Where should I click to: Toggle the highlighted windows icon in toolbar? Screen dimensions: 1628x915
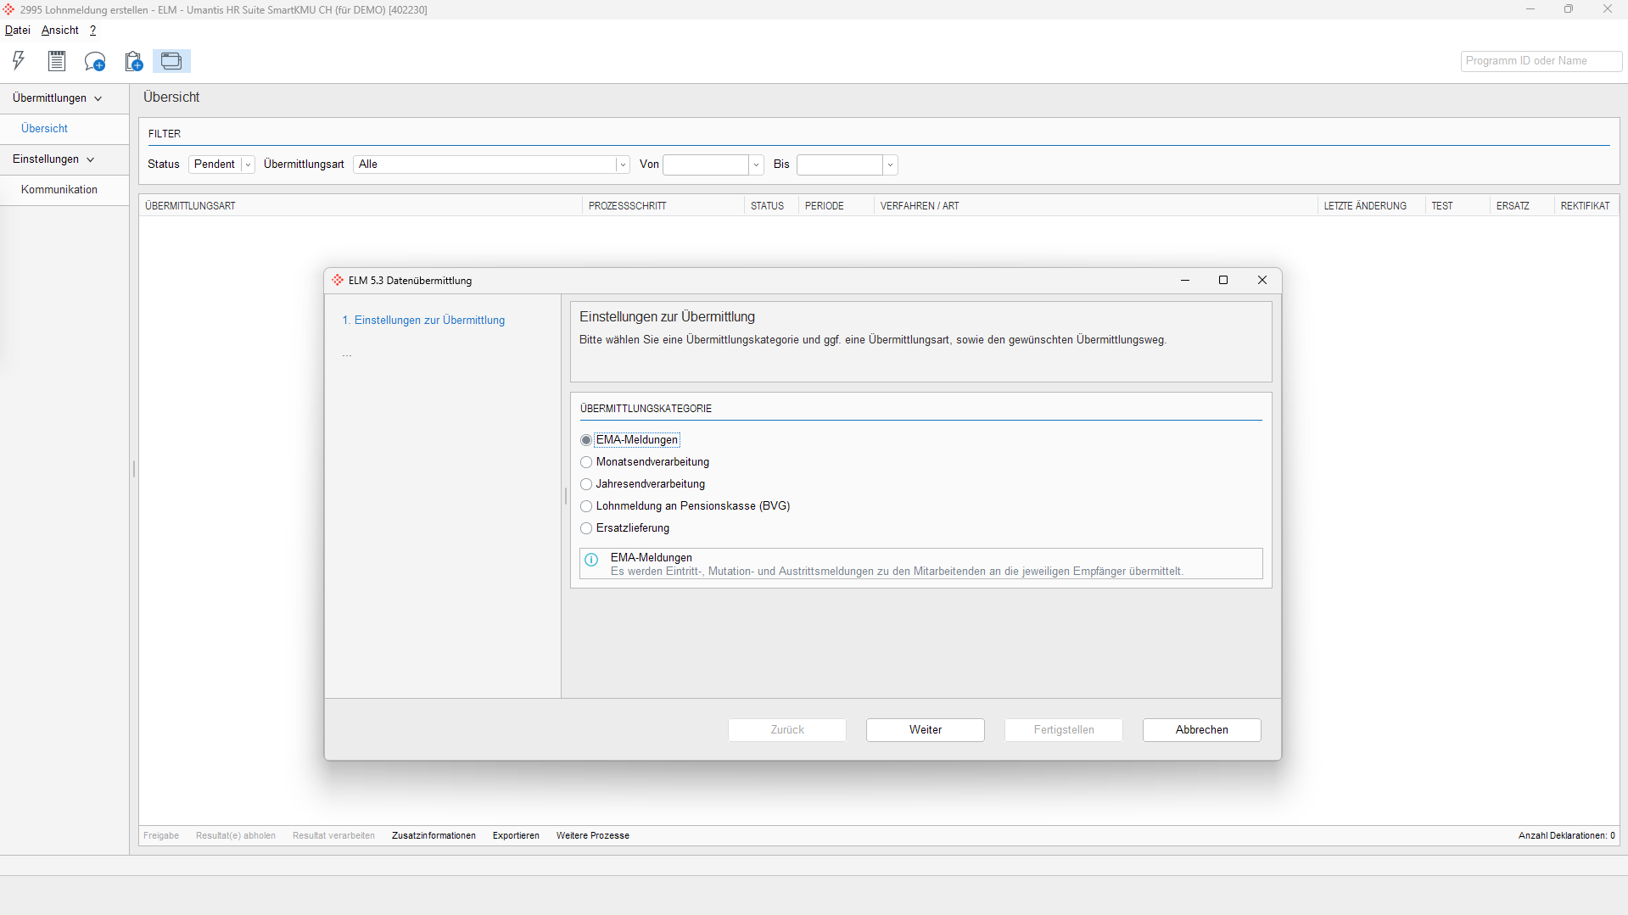(x=171, y=61)
